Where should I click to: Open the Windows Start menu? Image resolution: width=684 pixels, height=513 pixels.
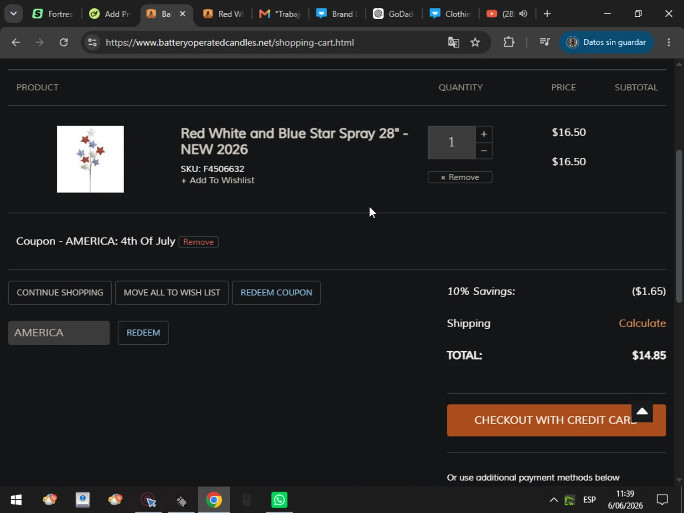[x=16, y=500]
